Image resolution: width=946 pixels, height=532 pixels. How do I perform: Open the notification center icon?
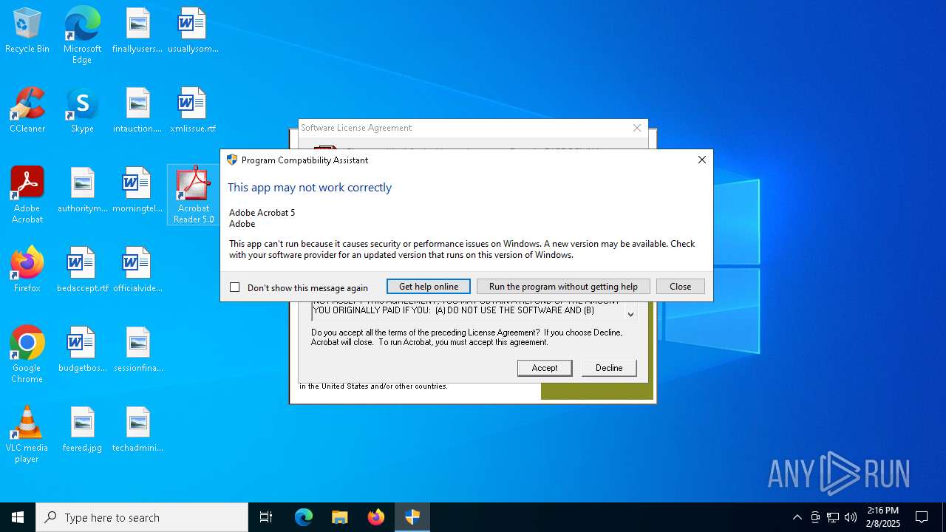(922, 517)
